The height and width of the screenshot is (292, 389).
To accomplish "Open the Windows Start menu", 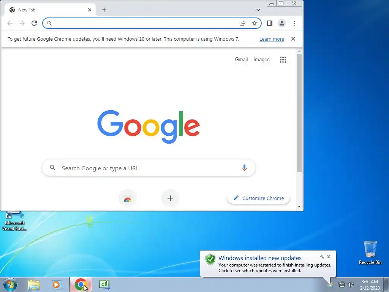I will [x=10, y=284].
